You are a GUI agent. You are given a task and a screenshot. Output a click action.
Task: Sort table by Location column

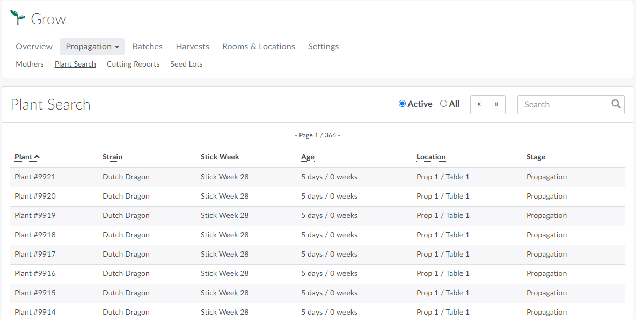click(x=431, y=157)
